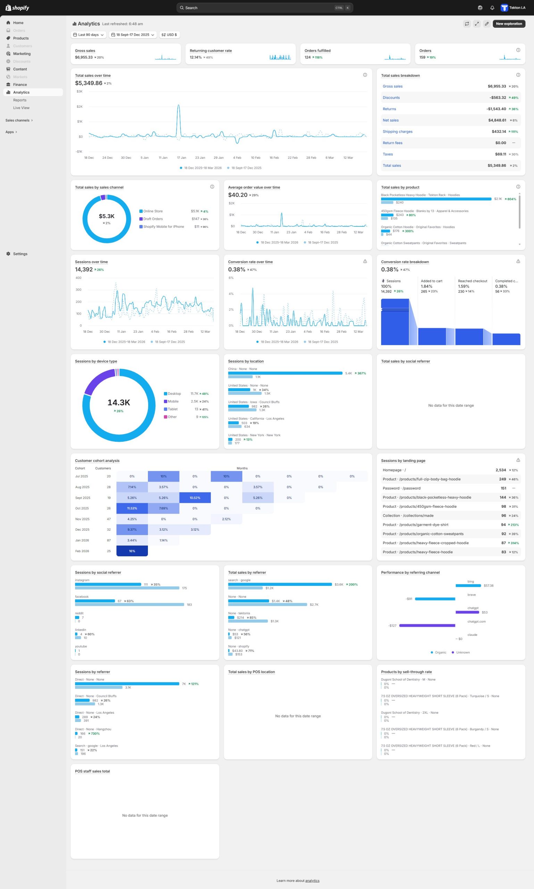This screenshot has width=534, height=889.
Task: Click the info icon on Total sales by sales channel
Action: (212, 186)
